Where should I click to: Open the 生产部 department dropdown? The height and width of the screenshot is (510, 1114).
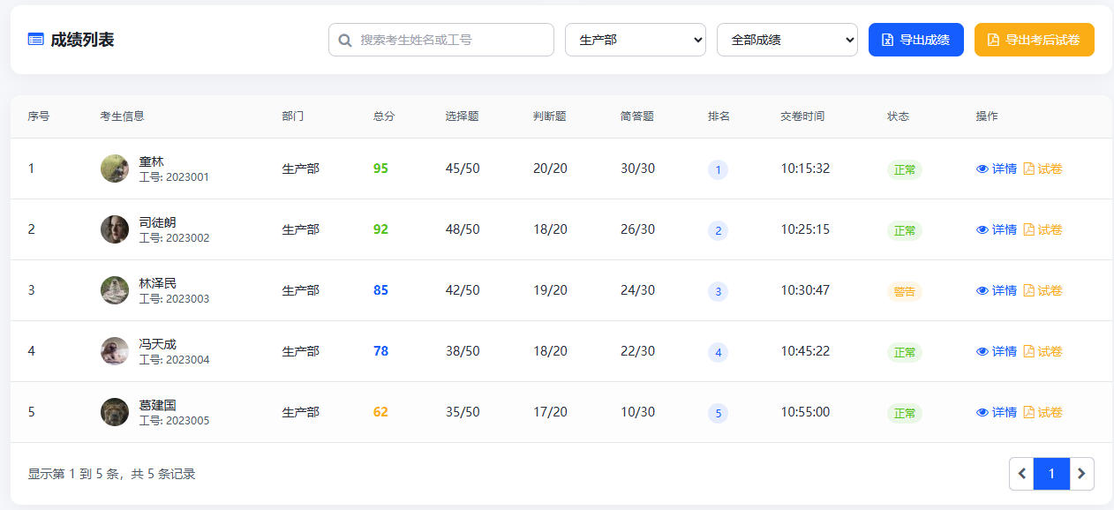coord(635,40)
